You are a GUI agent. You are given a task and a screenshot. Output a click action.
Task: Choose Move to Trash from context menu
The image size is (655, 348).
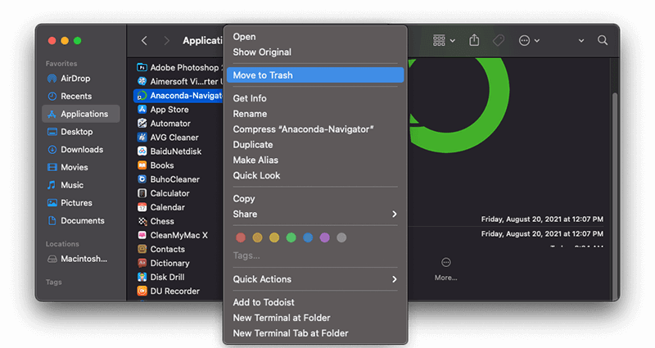(x=315, y=75)
